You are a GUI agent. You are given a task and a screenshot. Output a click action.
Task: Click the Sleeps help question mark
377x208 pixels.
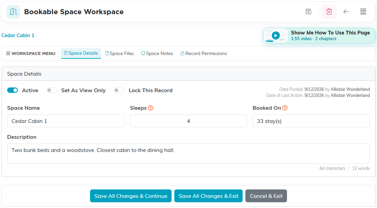(151, 108)
